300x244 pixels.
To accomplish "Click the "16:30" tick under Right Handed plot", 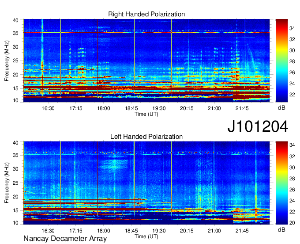I will (48, 108).
